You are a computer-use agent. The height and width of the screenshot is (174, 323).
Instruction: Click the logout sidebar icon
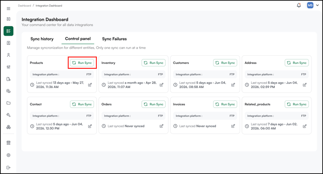click(x=9, y=167)
